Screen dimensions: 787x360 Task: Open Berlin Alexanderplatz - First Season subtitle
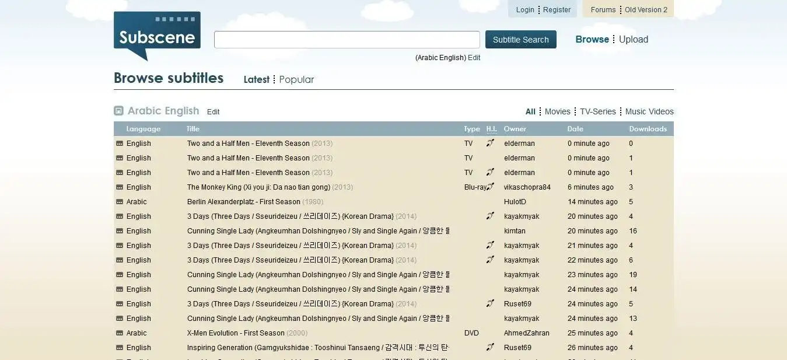[x=243, y=202]
